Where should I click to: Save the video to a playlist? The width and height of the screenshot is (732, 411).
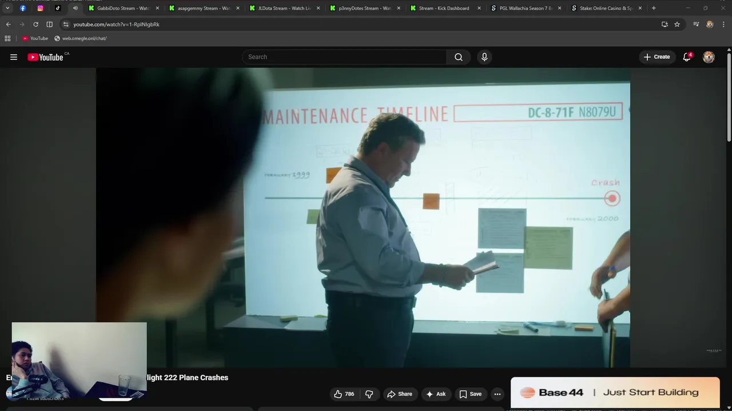[471, 394]
